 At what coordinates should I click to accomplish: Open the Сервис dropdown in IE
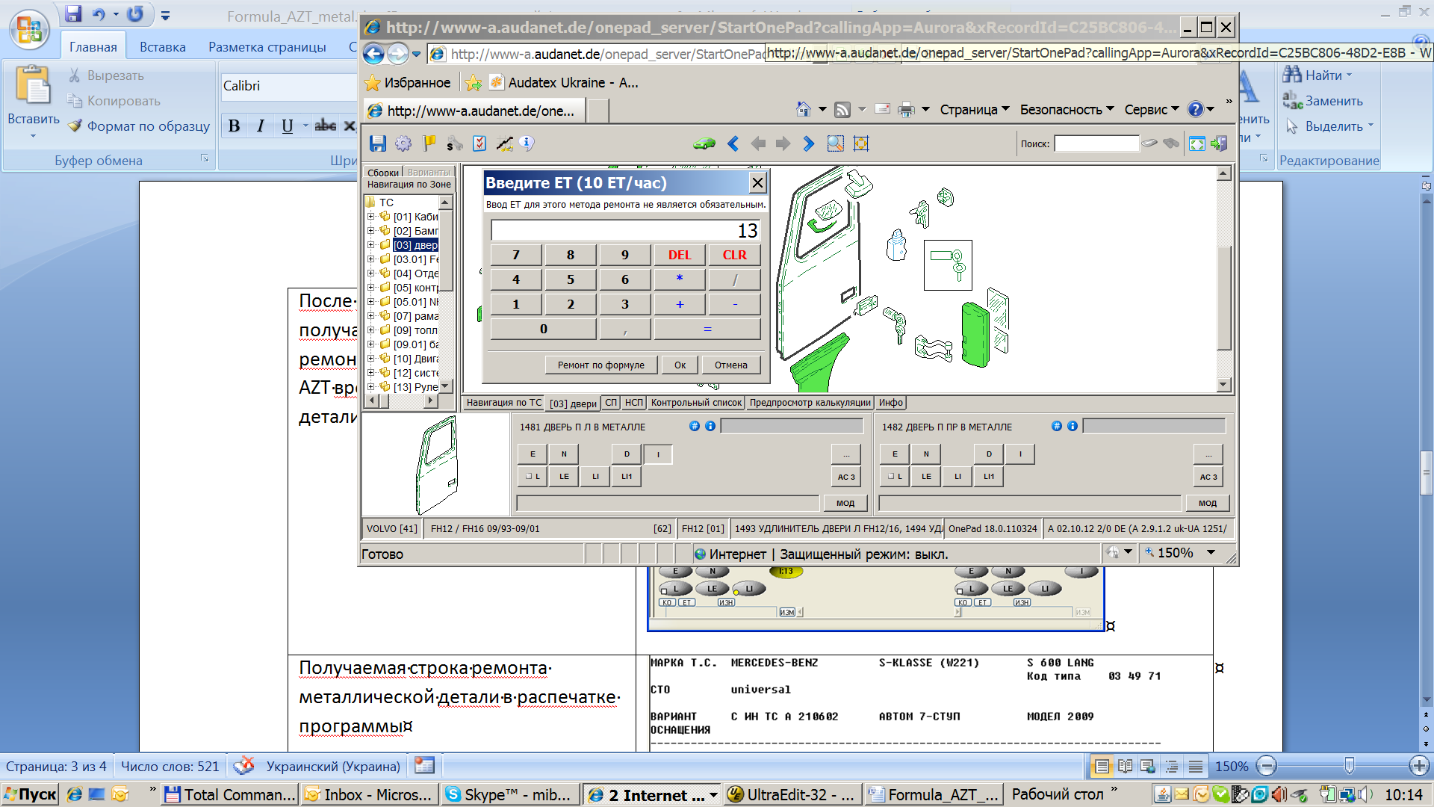pyautogui.click(x=1152, y=110)
